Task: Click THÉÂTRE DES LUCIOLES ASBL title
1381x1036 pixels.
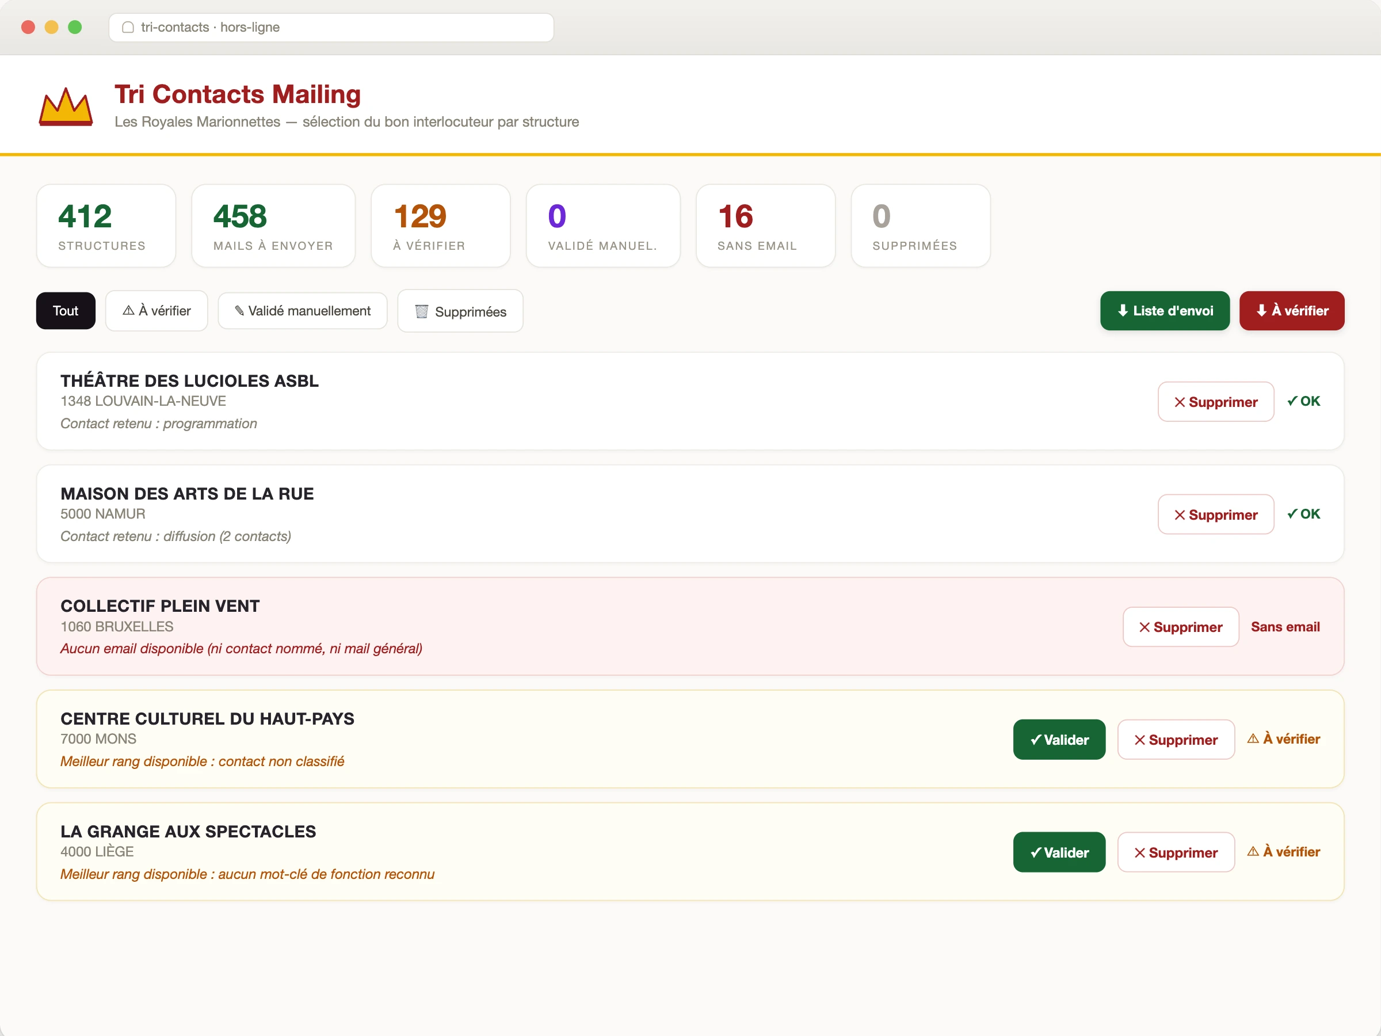Action: point(190,381)
